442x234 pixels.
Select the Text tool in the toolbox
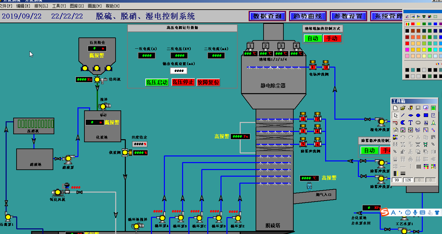click(411, 123)
